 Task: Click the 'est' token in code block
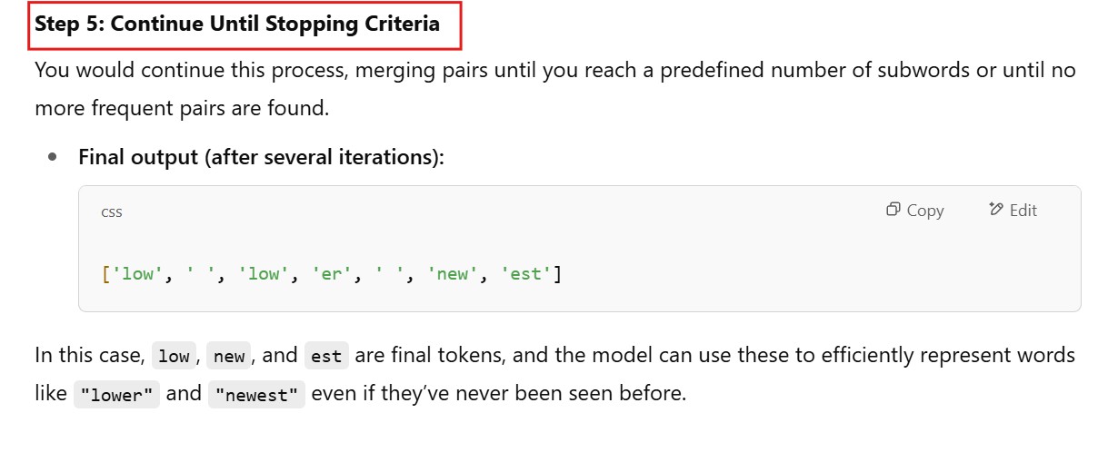(526, 273)
